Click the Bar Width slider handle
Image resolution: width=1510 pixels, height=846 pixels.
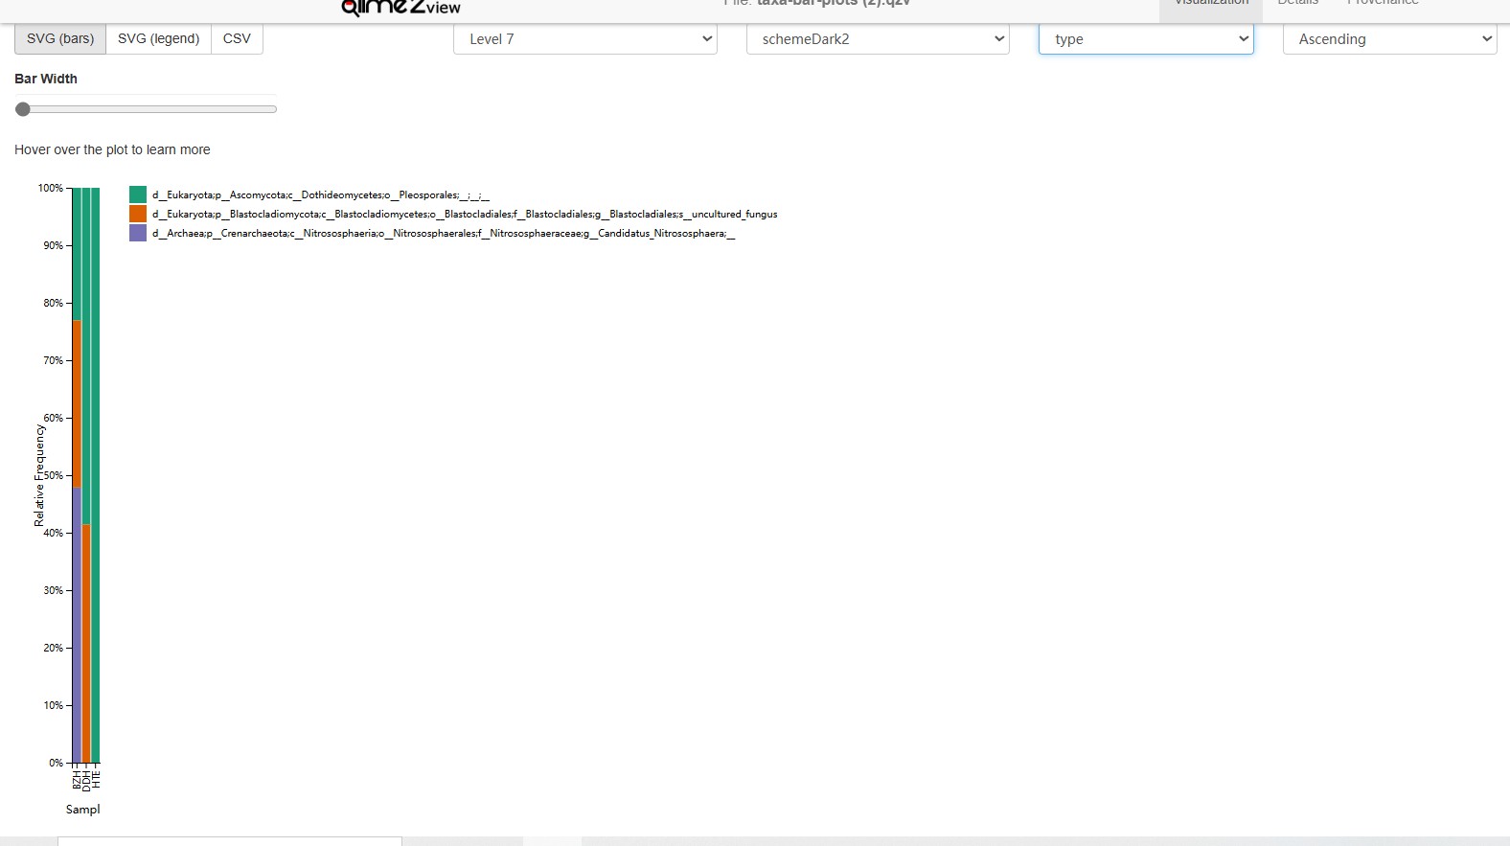(x=23, y=109)
